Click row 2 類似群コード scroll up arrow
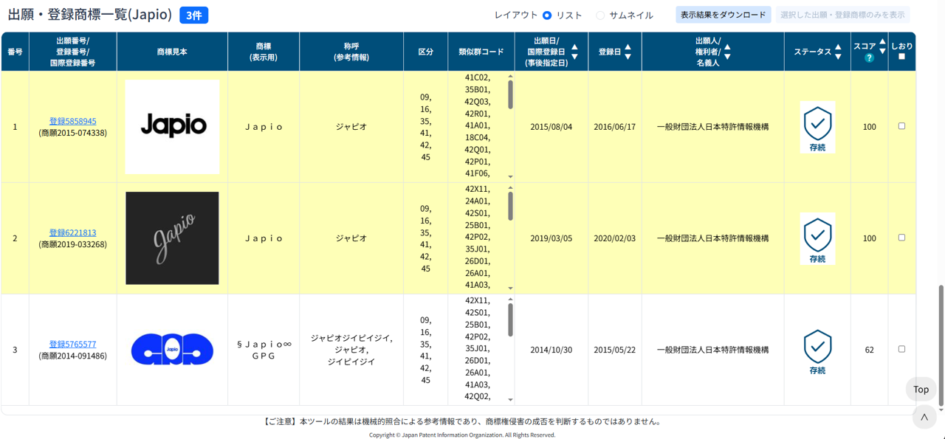The height and width of the screenshot is (439, 945). [510, 188]
